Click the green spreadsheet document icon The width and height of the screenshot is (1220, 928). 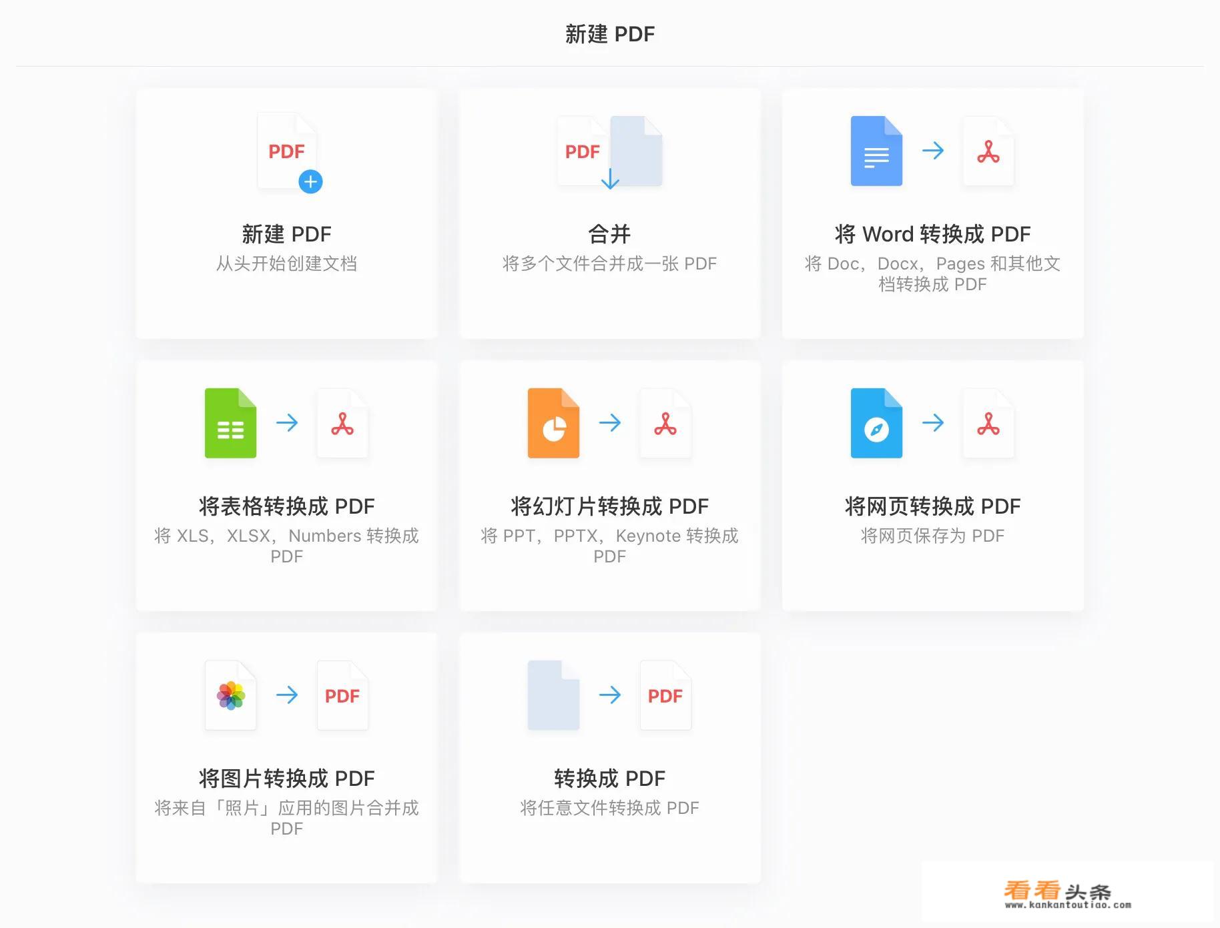[230, 423]
